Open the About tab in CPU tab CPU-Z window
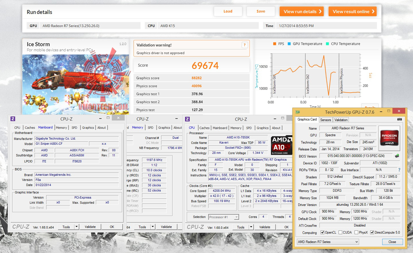Viewport: 413px width, 253px height. (x=276, y=128)
